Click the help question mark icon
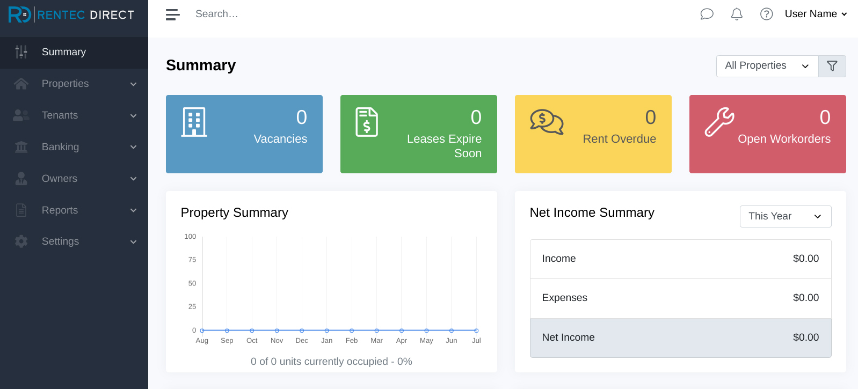Image resolution: width=858 pixels, height=389 pixels. (x=766, y=14)
